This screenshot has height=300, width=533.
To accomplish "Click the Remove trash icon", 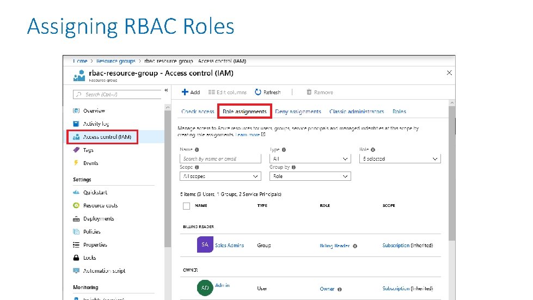I will tap(309, 92).
